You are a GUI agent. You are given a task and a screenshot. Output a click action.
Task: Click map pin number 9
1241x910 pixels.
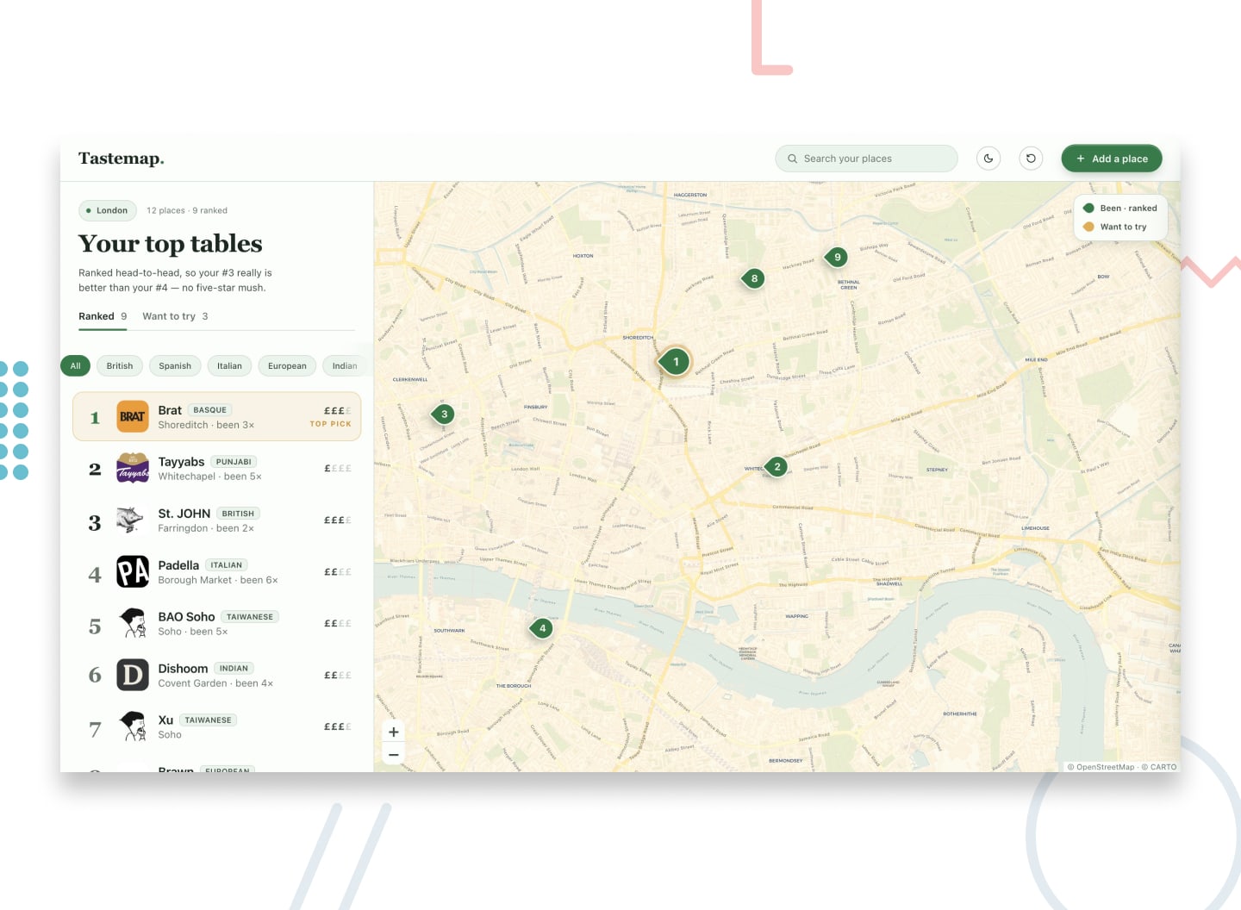(x=837, y=257)
